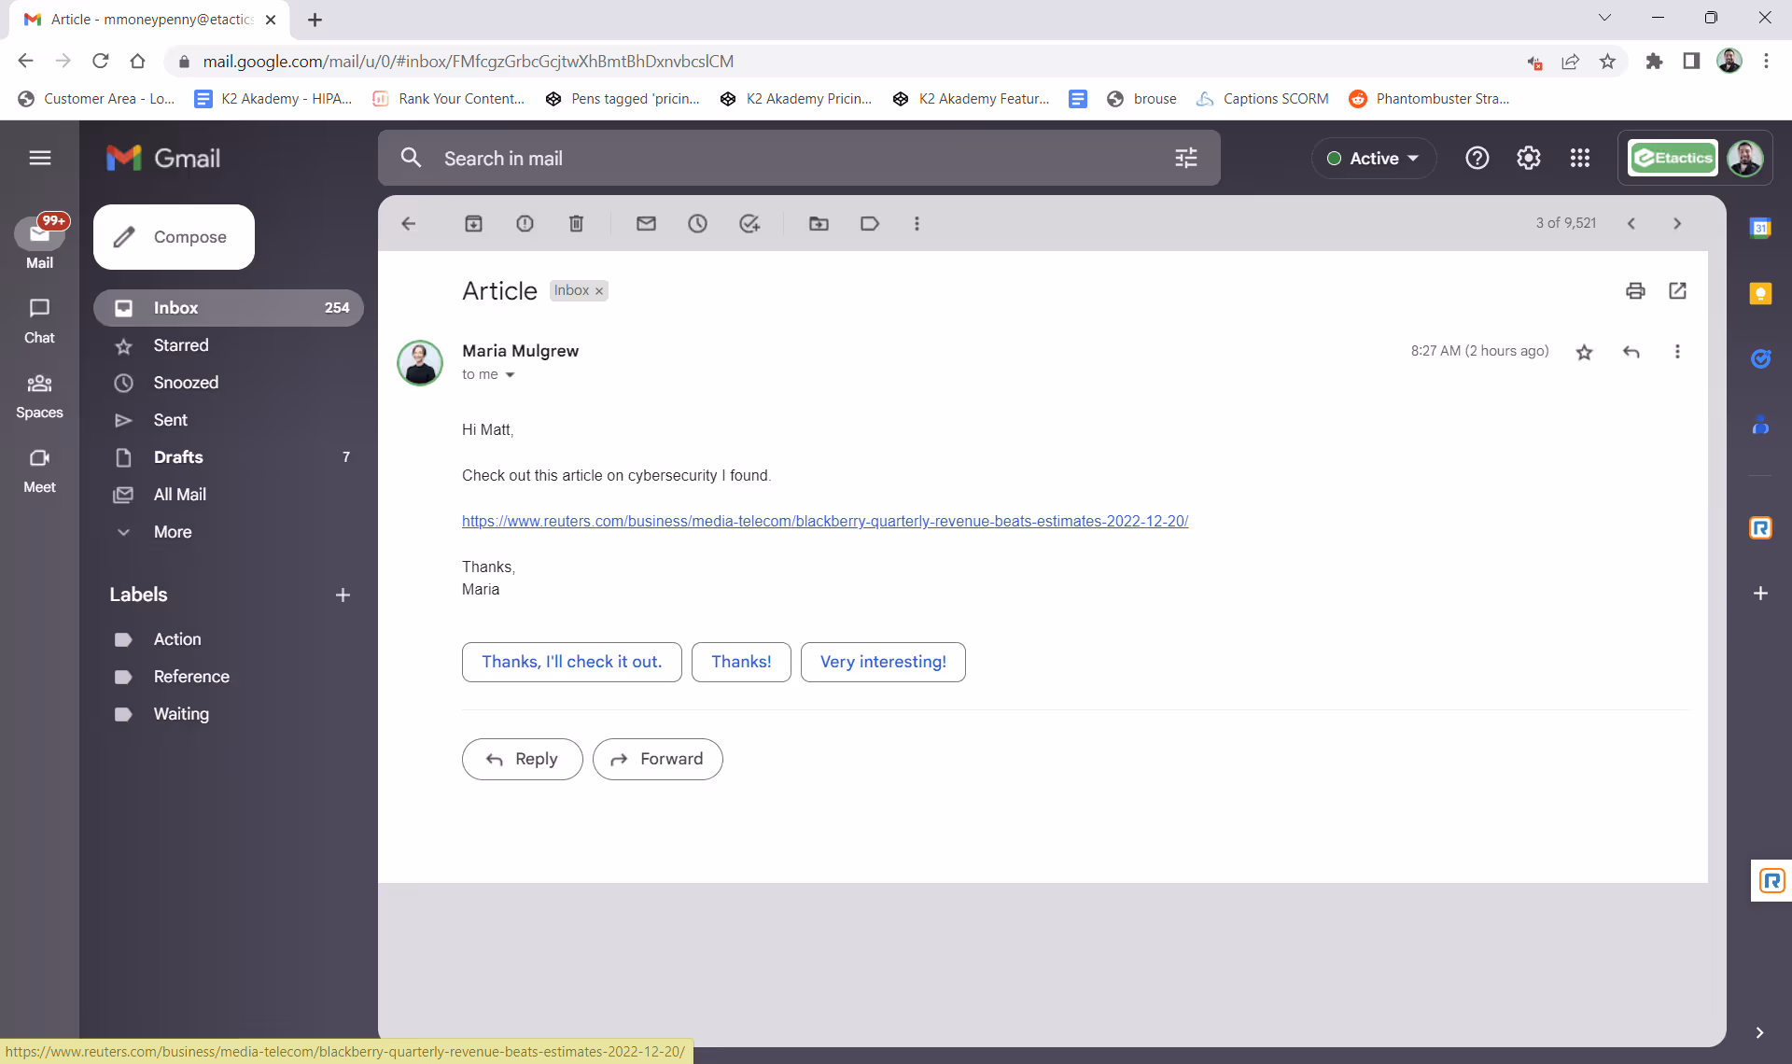This screenshot has height=1064, width=1792.
Task: Mark the email as unread
Action: (x=646, y=224)
